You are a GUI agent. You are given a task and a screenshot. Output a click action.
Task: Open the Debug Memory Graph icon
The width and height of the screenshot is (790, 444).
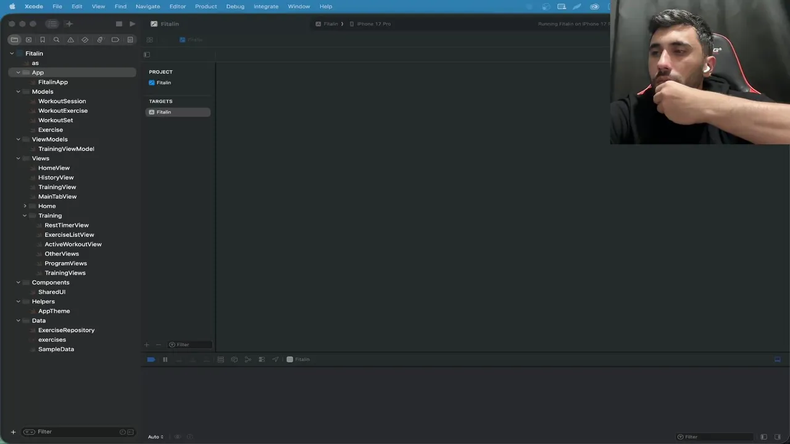[x=248, y=360]
